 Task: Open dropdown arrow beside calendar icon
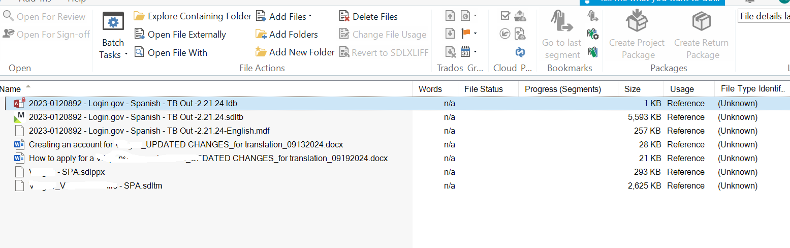click(x=475, y=51)
